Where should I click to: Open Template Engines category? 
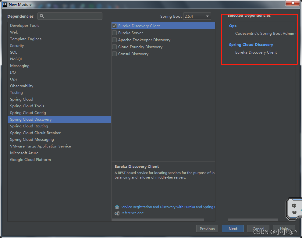pos(59,39)
